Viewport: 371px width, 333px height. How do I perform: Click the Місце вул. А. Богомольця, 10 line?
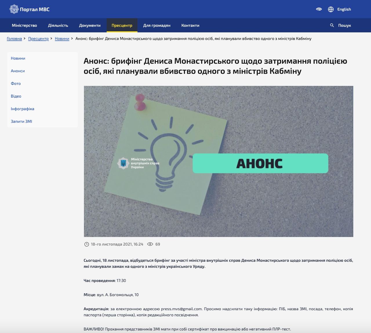(111, 295)
